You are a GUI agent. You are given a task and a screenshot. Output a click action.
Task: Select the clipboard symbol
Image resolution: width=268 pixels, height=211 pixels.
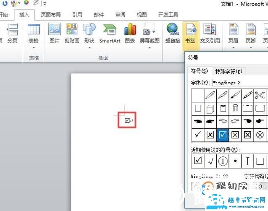(x=223, y=109)
